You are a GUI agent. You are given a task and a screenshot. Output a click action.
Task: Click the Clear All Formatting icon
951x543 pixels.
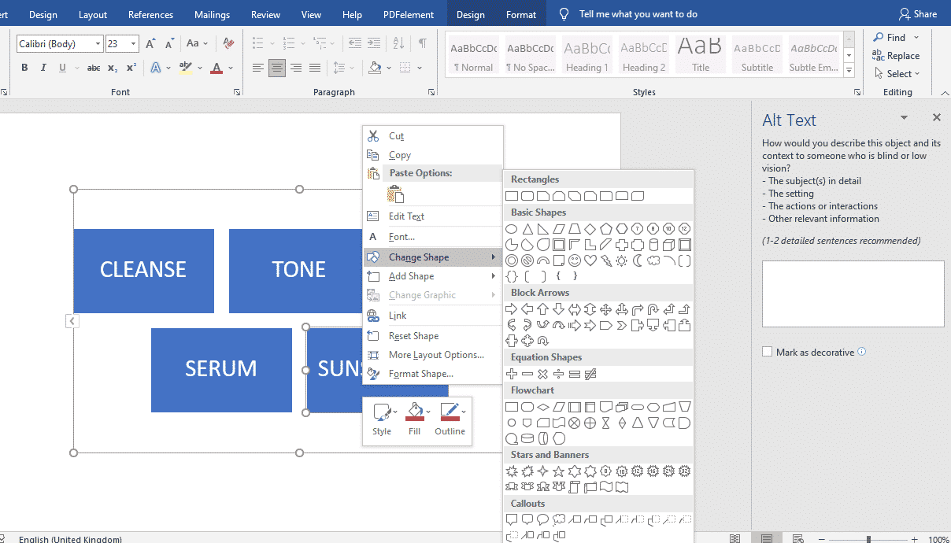(228, 43)
